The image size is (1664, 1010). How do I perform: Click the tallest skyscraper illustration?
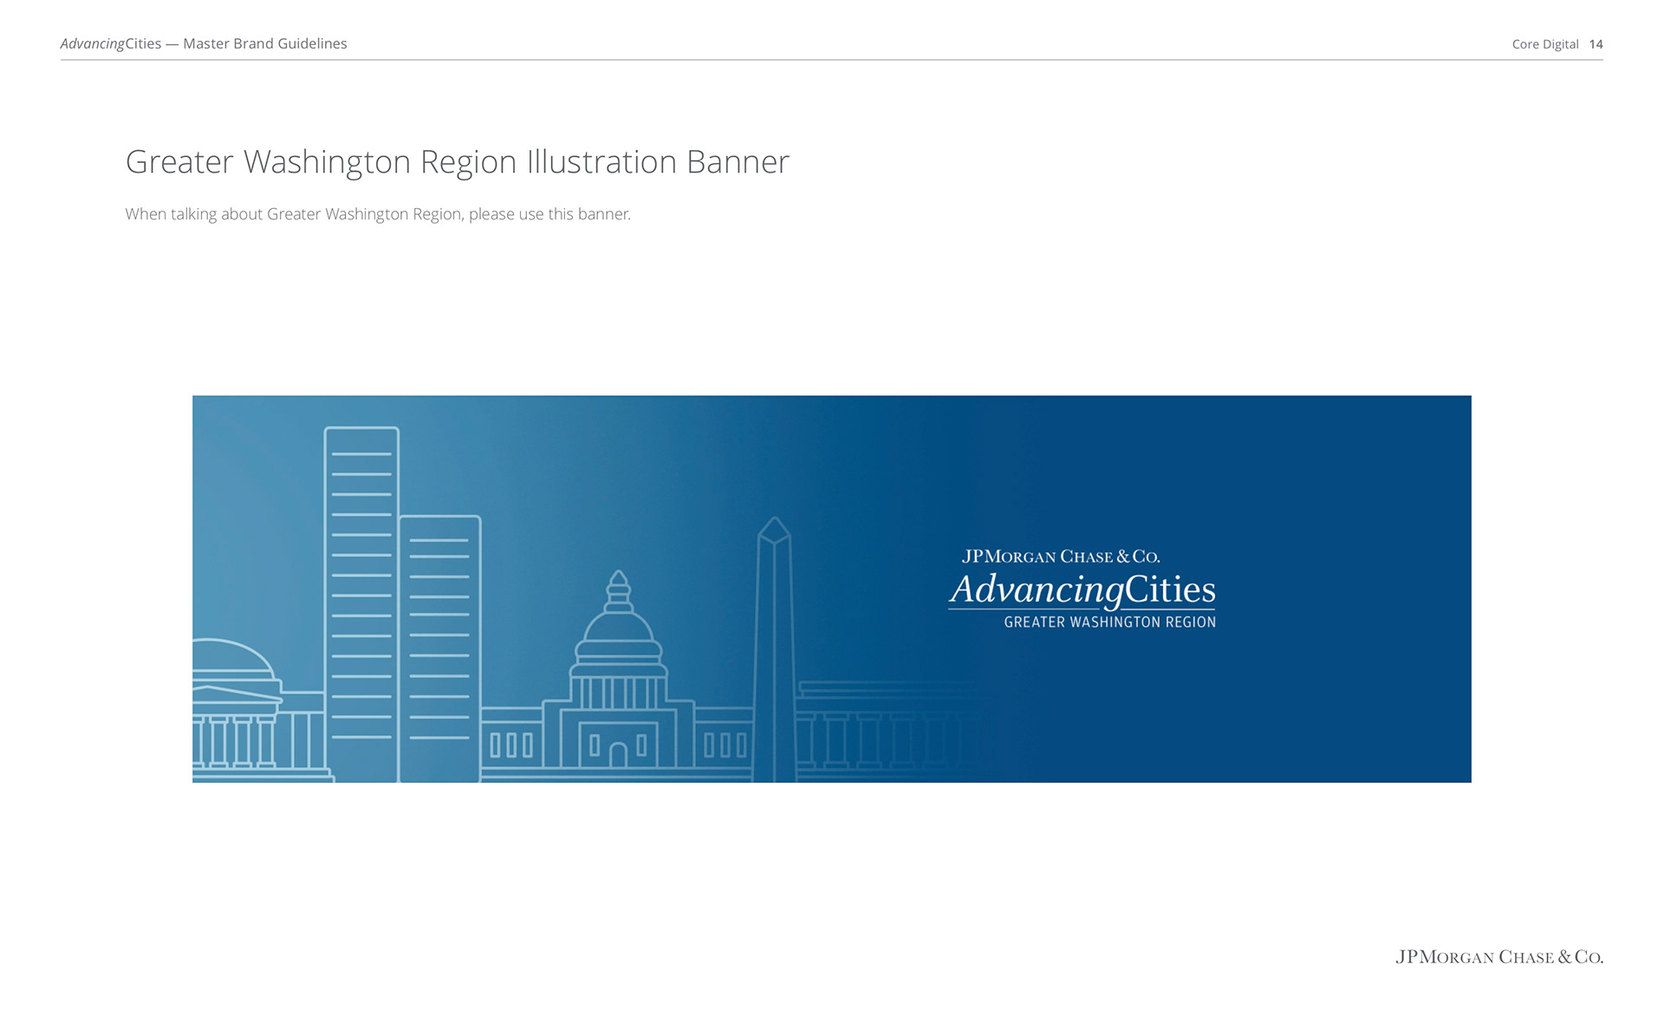click(x=361, y=604)
